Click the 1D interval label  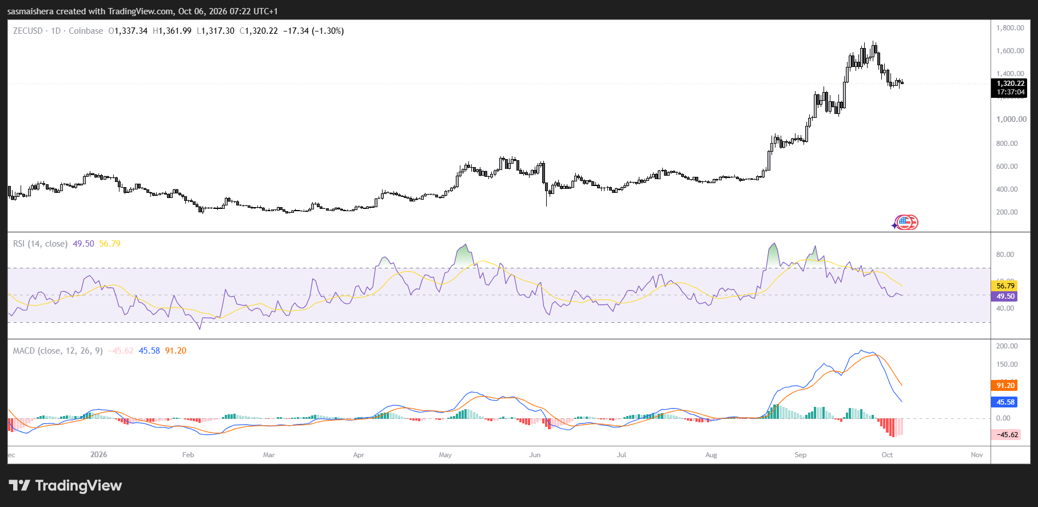[x=56, y=31]
